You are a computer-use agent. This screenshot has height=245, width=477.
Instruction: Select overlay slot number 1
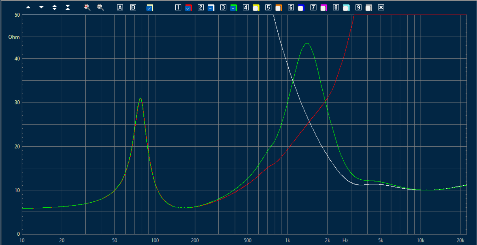click(178, 8)
